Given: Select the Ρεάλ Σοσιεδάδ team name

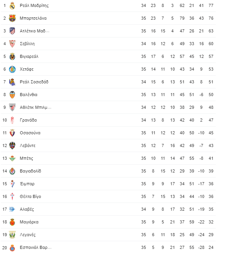Looking at the screenshot, I should tap(34, 82).
